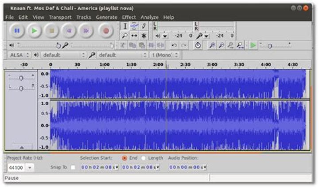Click the output device speaker icon

point(36,55)
